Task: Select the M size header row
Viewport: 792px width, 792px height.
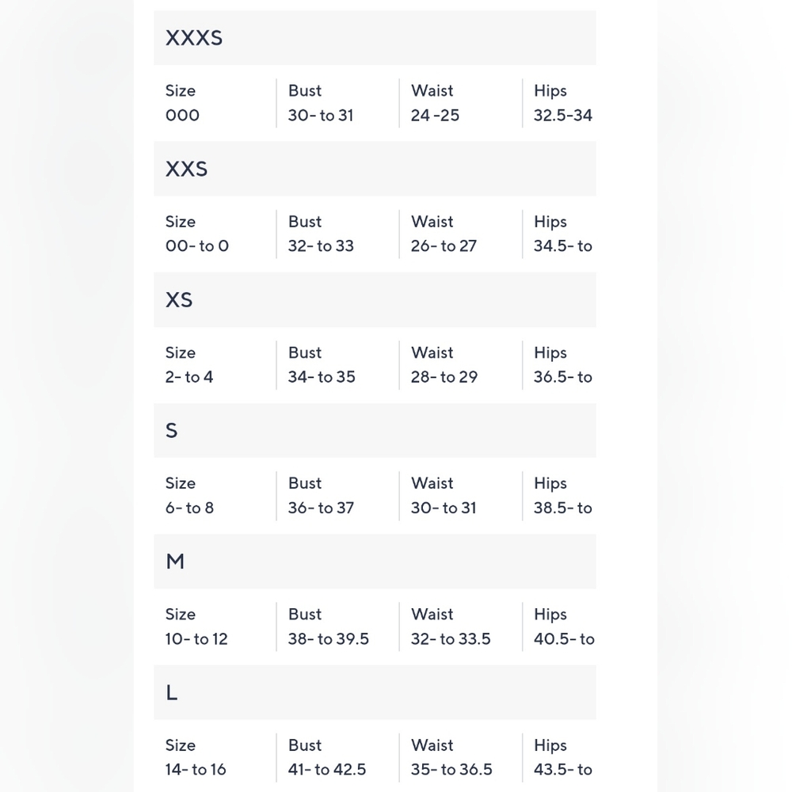Action: (x=375, y=562)
